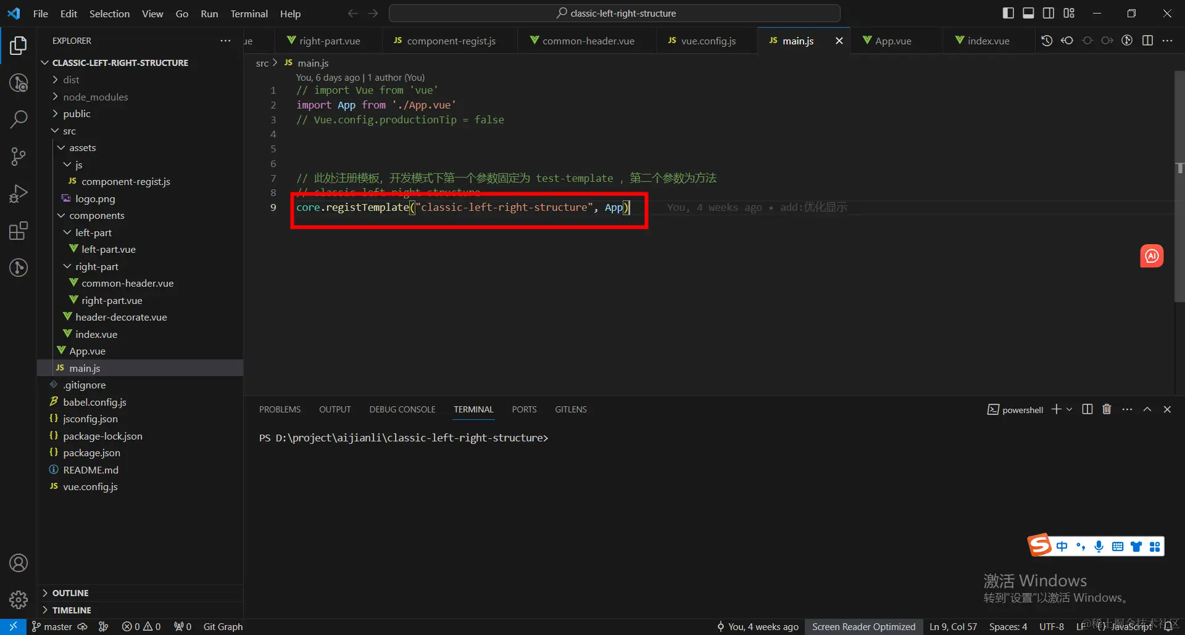Screen dimensions: 1185x635
Task: Switch to the GITLENS panel tab
Action: click(x=571, y=409)
